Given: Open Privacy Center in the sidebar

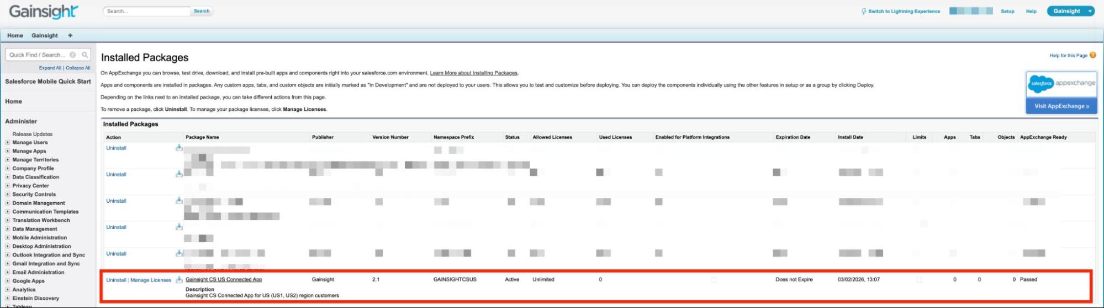Looking at the screenshot, I should [31, 186].
